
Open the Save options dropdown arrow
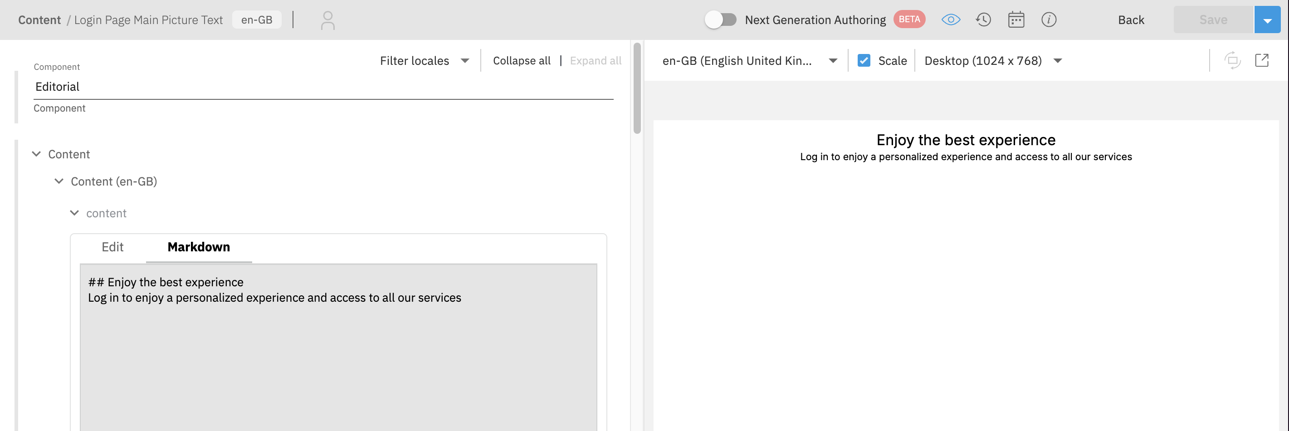[x=1267, y=20]
